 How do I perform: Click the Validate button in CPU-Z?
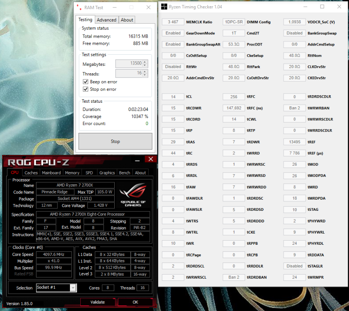tap(98, 302)
